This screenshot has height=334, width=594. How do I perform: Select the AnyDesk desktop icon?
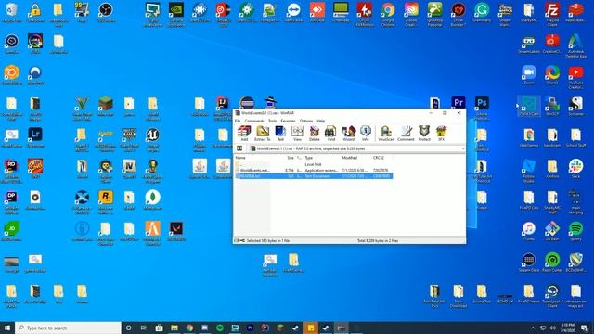pos(317,12)
